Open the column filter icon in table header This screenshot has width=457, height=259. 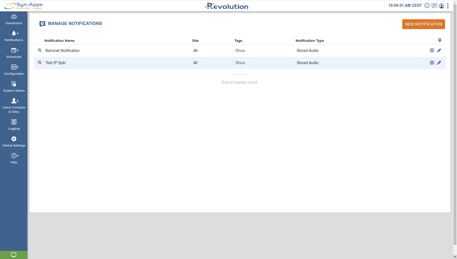point(440,40)
